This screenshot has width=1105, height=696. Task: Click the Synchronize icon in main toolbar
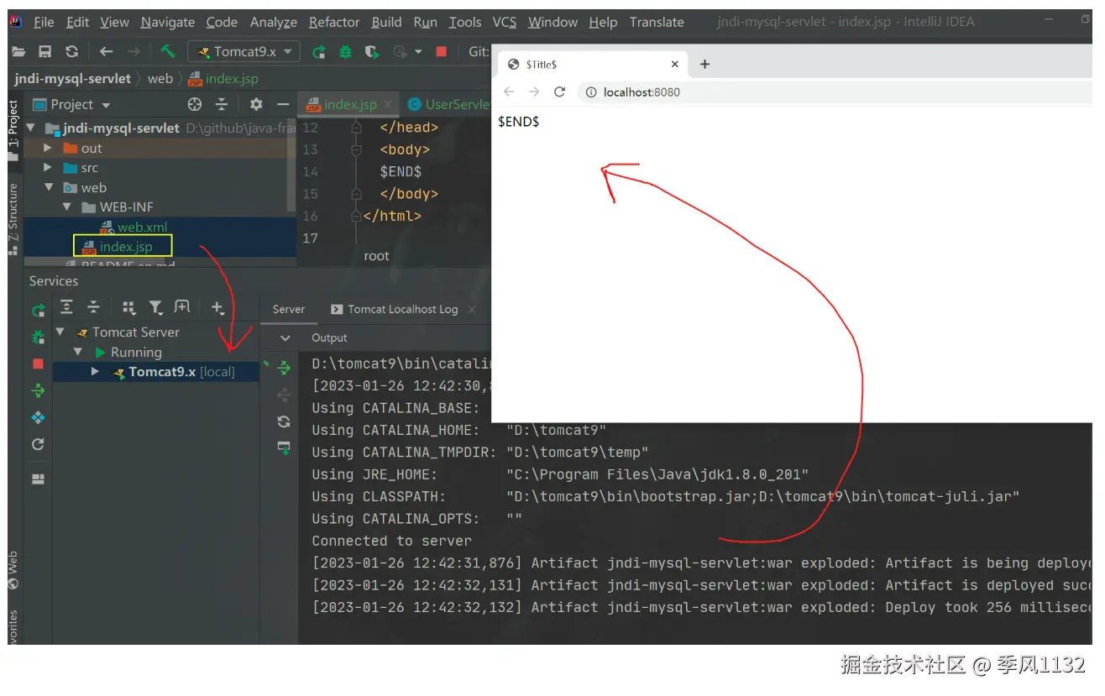[71, 51]
